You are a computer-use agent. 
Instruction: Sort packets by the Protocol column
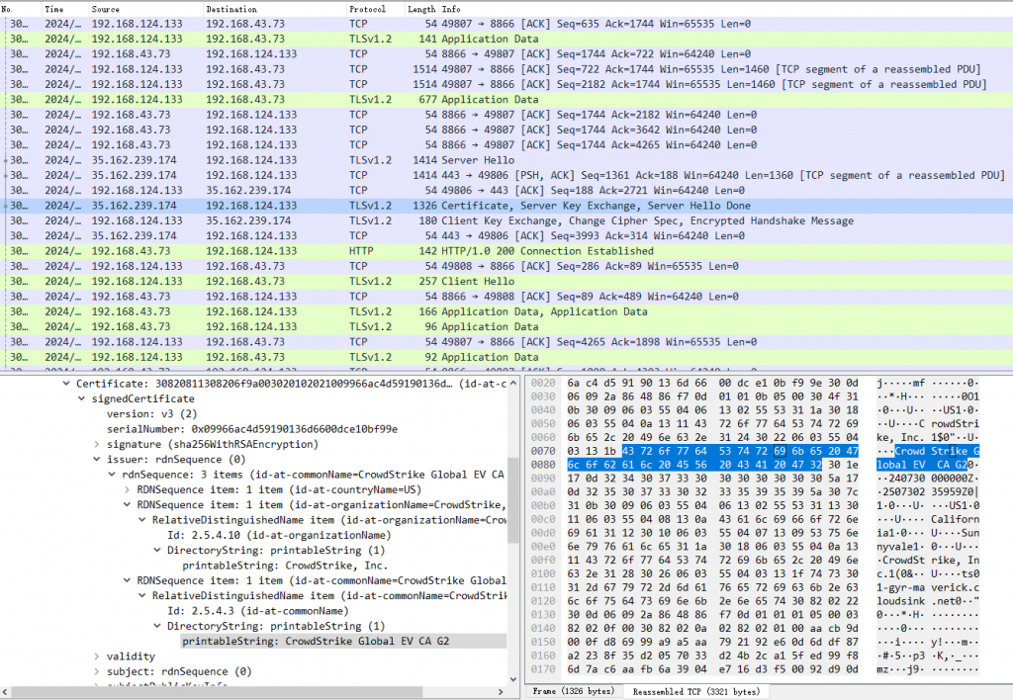tap(368, 9)
